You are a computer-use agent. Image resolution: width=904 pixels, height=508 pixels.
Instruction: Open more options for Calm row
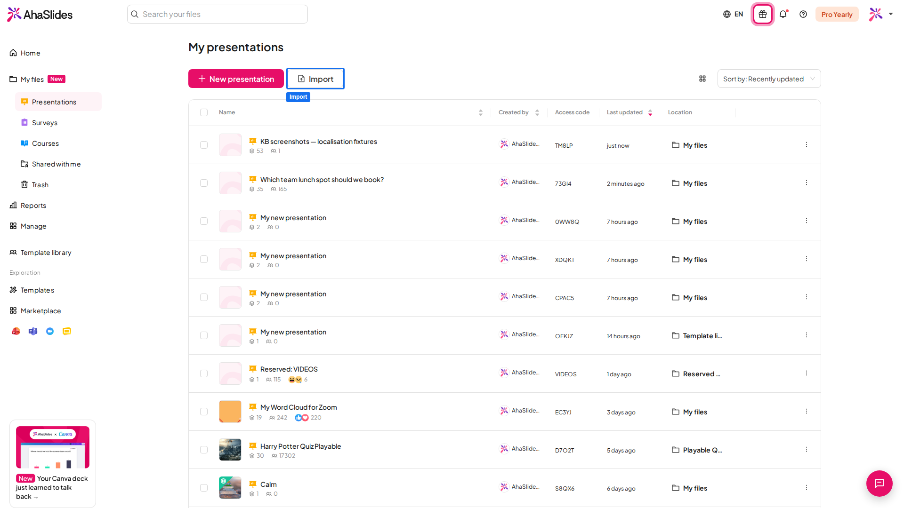coord(807,487)
